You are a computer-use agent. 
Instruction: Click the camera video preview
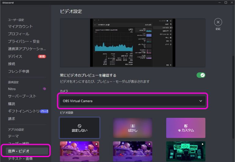coord(132,43)
